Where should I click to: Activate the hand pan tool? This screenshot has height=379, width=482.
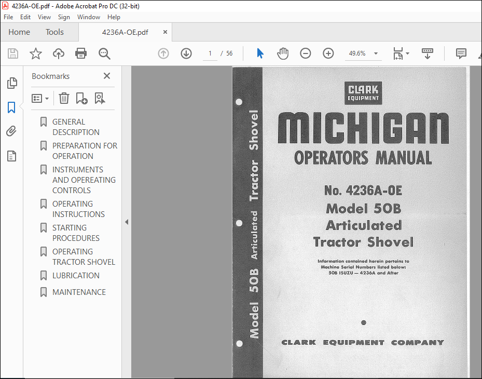point(283,53)
